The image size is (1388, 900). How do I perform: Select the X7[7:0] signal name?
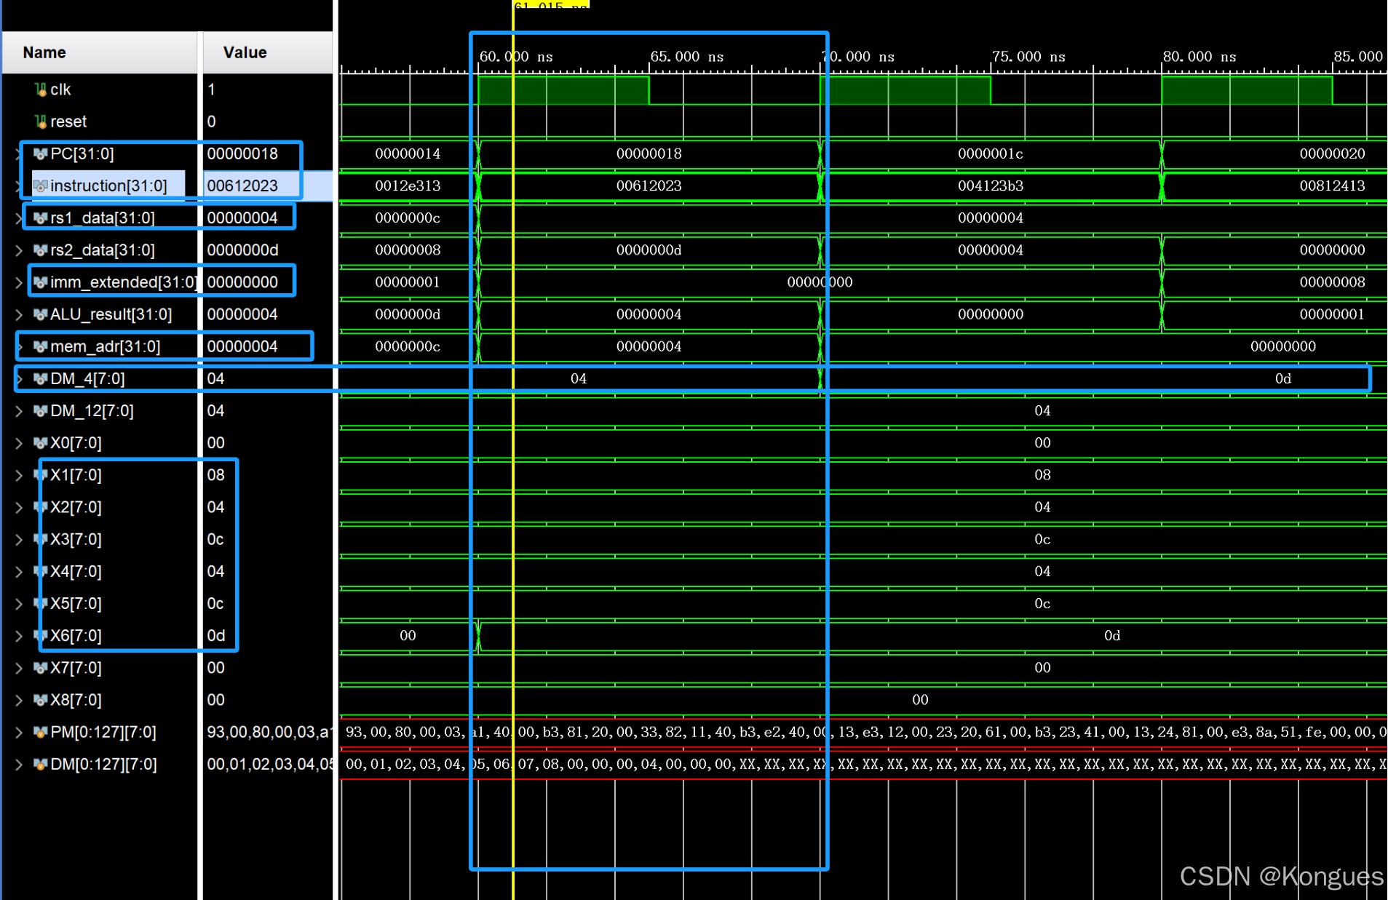tap(76, 668)
